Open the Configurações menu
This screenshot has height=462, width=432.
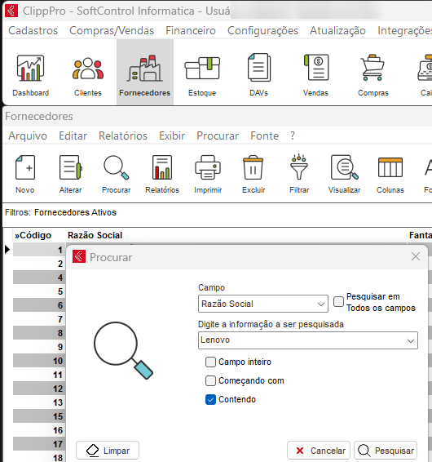262,30
